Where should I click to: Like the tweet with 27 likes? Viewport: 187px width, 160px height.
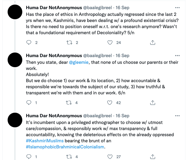click(x=111, y=157)
